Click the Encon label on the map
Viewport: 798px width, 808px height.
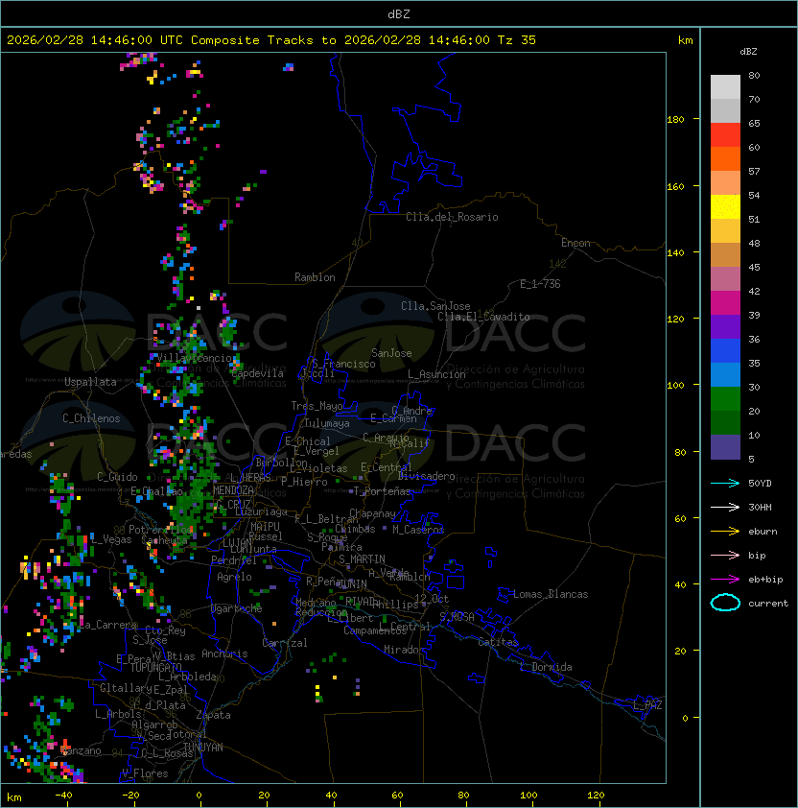pyautogui.click(x=575, y=243)
